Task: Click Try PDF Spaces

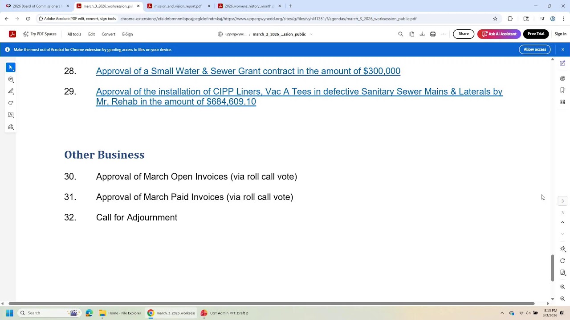Action: coord(40,34)
